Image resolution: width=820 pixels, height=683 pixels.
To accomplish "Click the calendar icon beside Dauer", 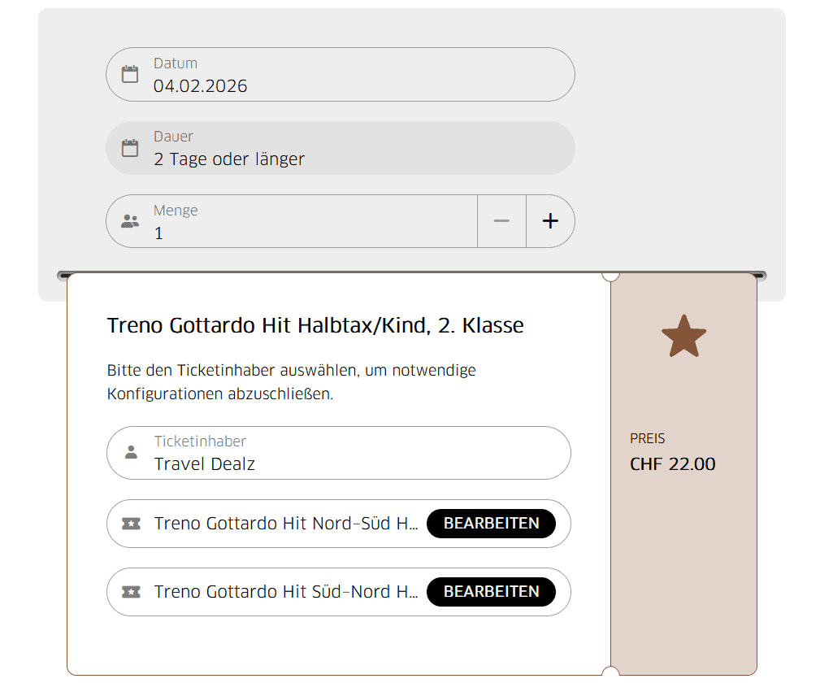I will click(x=130, y=148).
